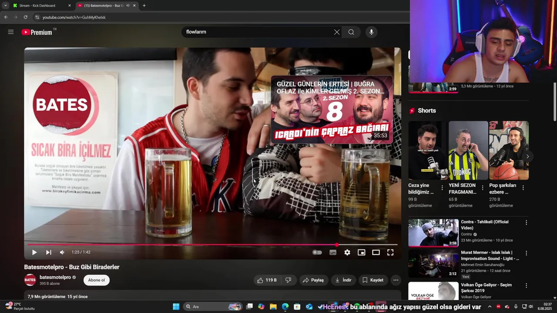The width and height of the screenshot is (557, 313).
Task: Open File Explorer from the taskbar
Action: [x=273, y=306]
